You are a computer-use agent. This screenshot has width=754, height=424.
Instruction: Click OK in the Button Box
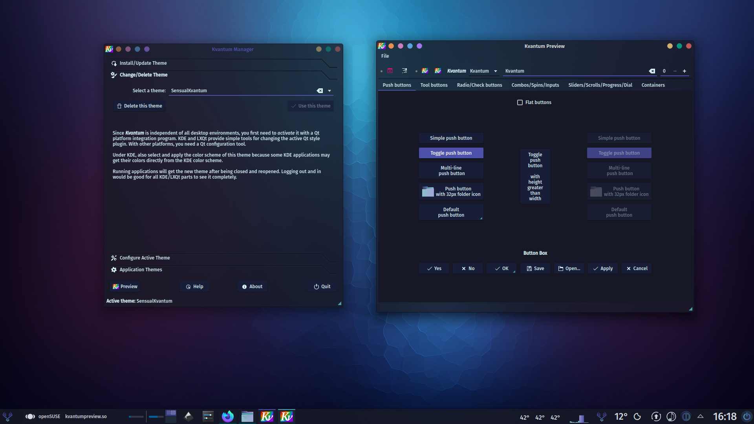click(x=501, y=269)
